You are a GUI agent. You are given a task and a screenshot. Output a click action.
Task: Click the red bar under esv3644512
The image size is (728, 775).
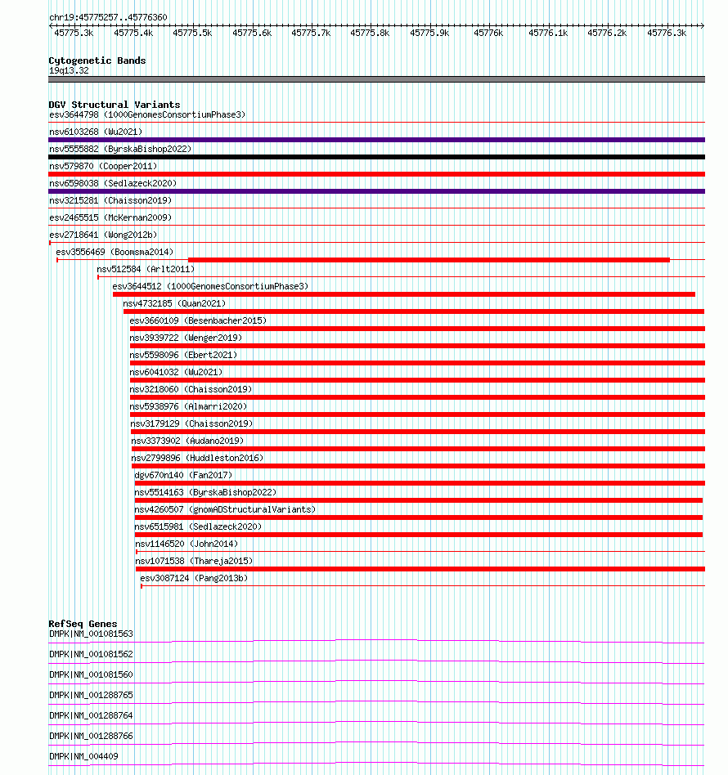point(403,294)
